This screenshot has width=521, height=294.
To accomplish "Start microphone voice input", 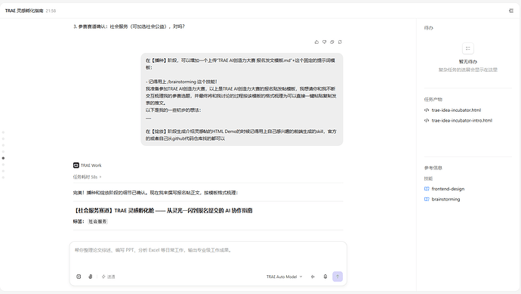I will click(x=325, y=277).
